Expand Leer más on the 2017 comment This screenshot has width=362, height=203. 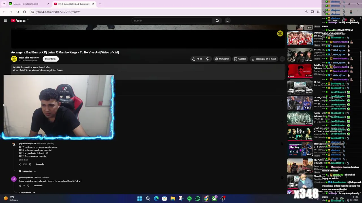click(23, 160)
